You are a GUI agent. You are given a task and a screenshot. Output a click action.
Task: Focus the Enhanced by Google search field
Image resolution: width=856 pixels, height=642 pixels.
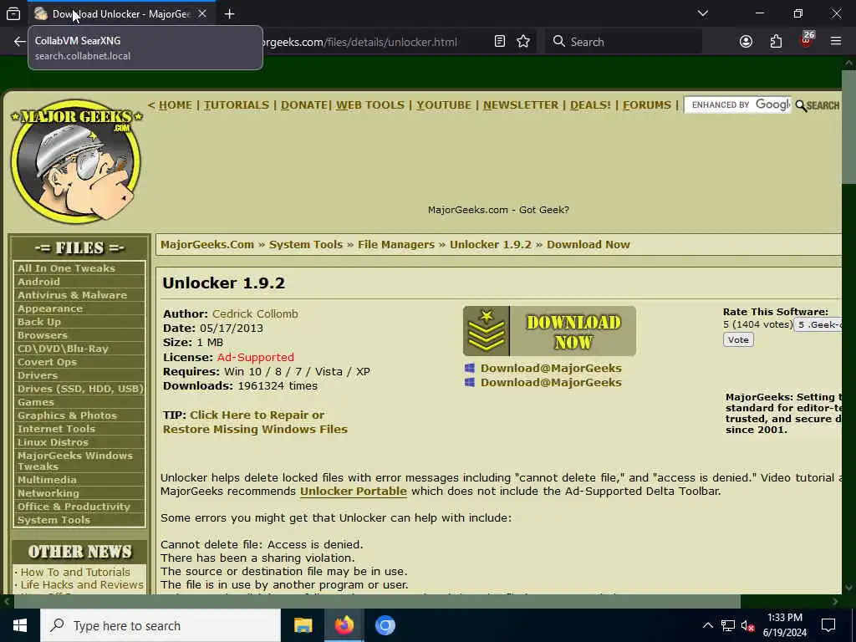[x=737, y=104]
